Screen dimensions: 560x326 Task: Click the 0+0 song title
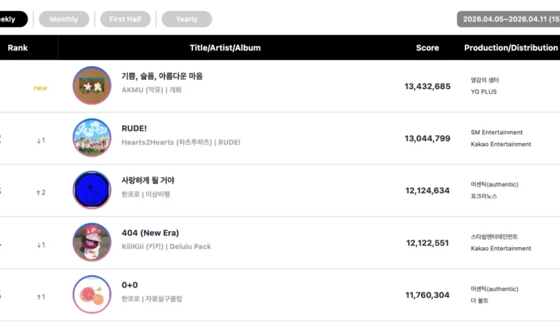[129, 285]
